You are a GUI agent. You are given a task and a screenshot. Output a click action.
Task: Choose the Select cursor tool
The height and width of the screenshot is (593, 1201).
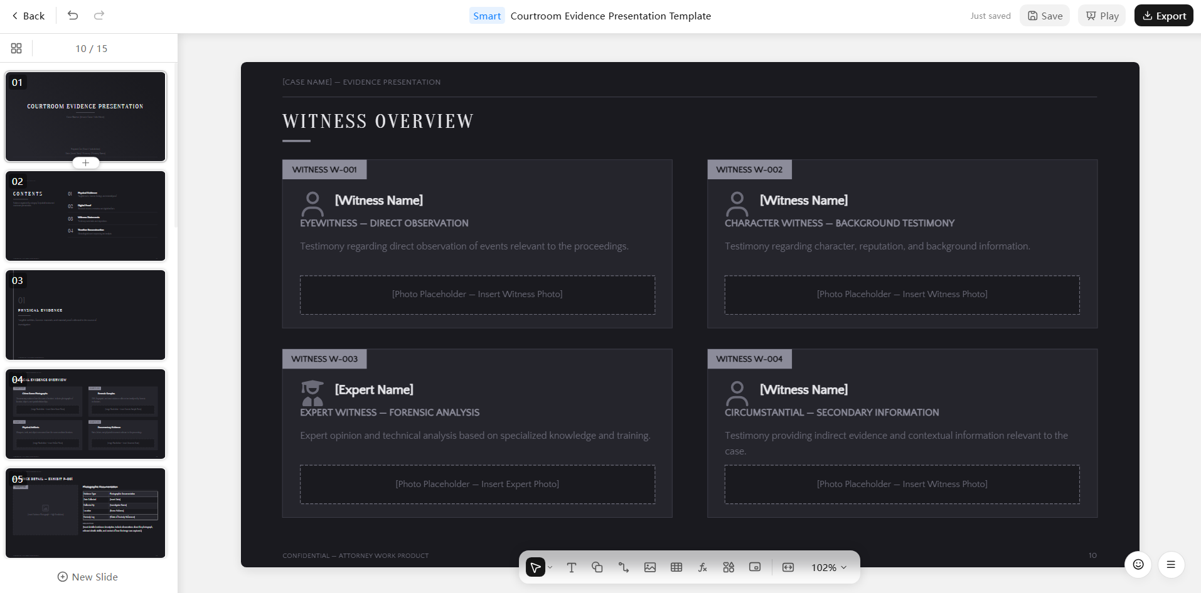tap(535, 567)
